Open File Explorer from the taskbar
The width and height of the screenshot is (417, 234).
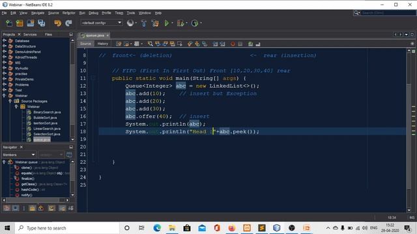[x=172, y=228]
